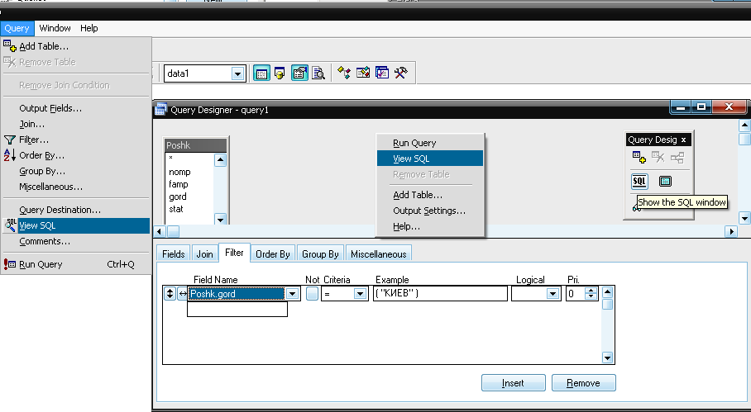Toggle the Not checkbox for Poshk.gord filter
The width and height of the screenshot is (751, 412).
[313, 293]
